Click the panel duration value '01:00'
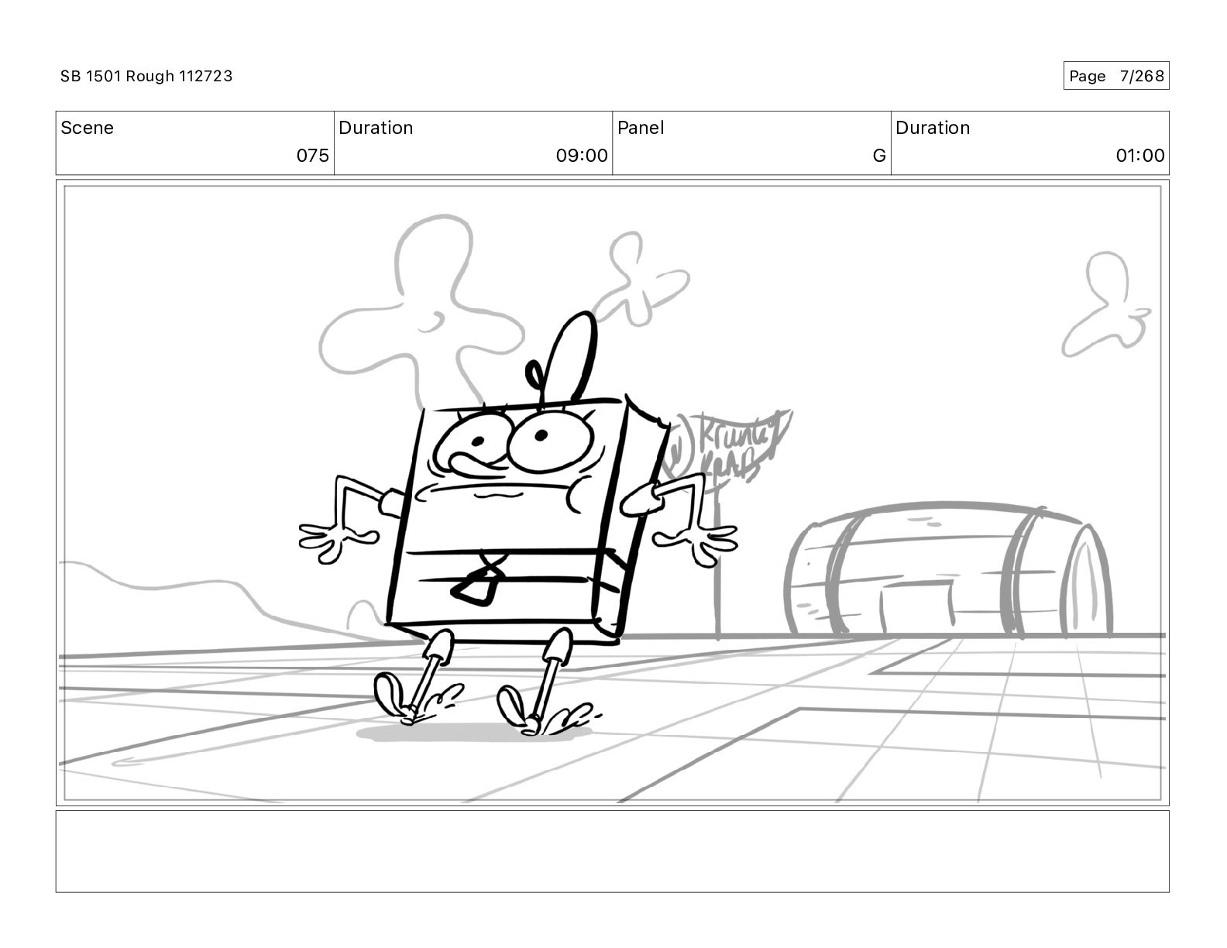Viewport: 1227px width, 948px height. click(1140, 156)
